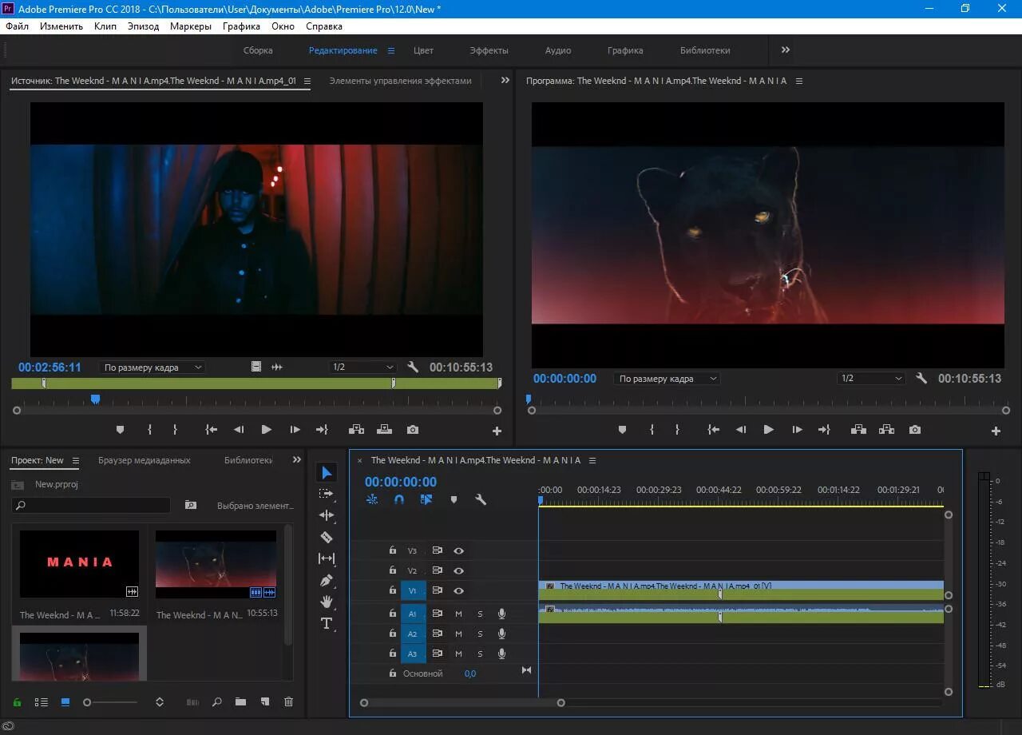Image resolution: width=1022 pixels, height=735 pixels.
Task: Open timeline settings with the wrench icon
Action: pyautogui.click(x=481, y=499)
